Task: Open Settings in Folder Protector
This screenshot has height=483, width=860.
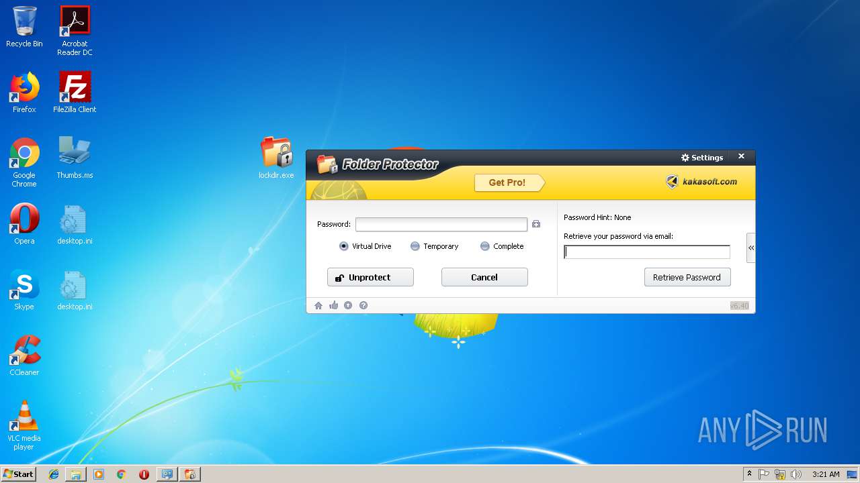Action: pos(702,158)
